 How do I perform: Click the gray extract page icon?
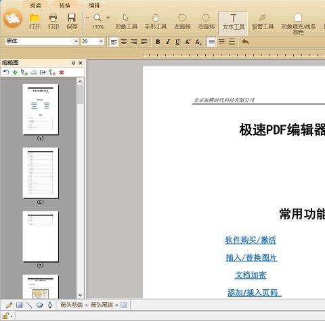[x=34, y=72]
